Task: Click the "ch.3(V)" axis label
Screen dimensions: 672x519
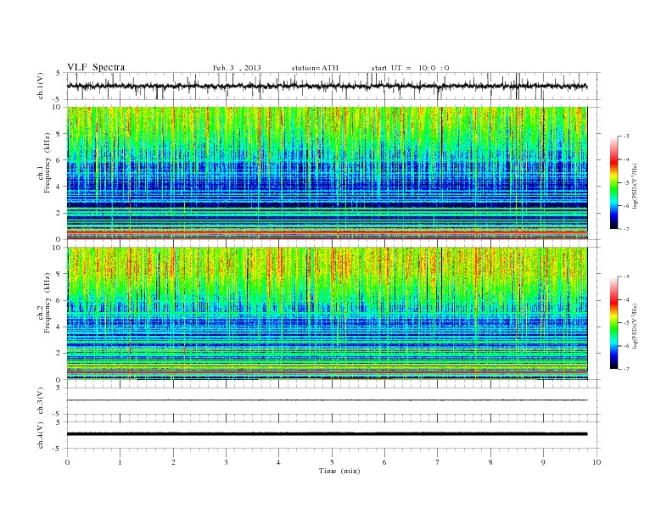Action: pyautogui.click(x=41, y=401)
